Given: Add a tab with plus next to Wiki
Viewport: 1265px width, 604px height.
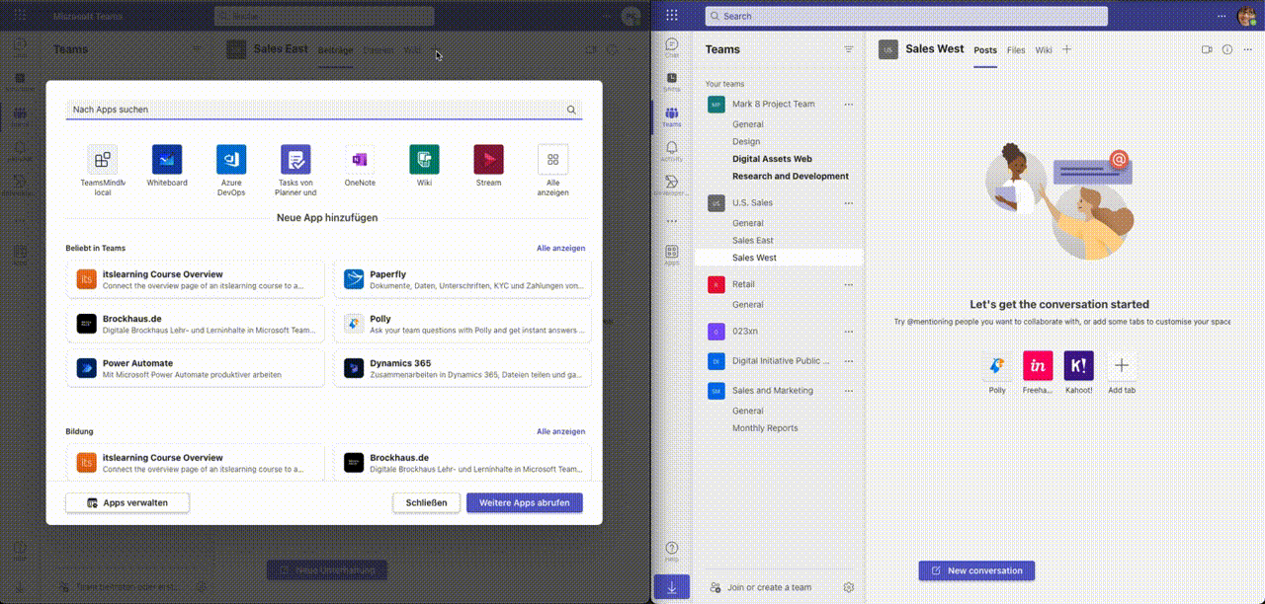Looking at the screenshot, I should click(1066, 49).
